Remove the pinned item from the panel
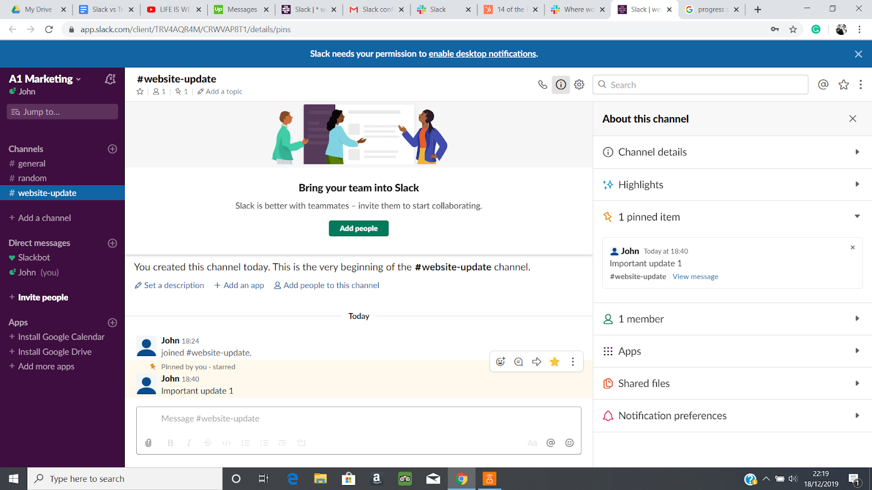Screen dimensions: 872x490 click(853, 247)
